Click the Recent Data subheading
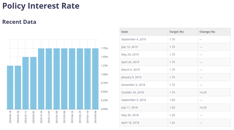 (19, 22)
